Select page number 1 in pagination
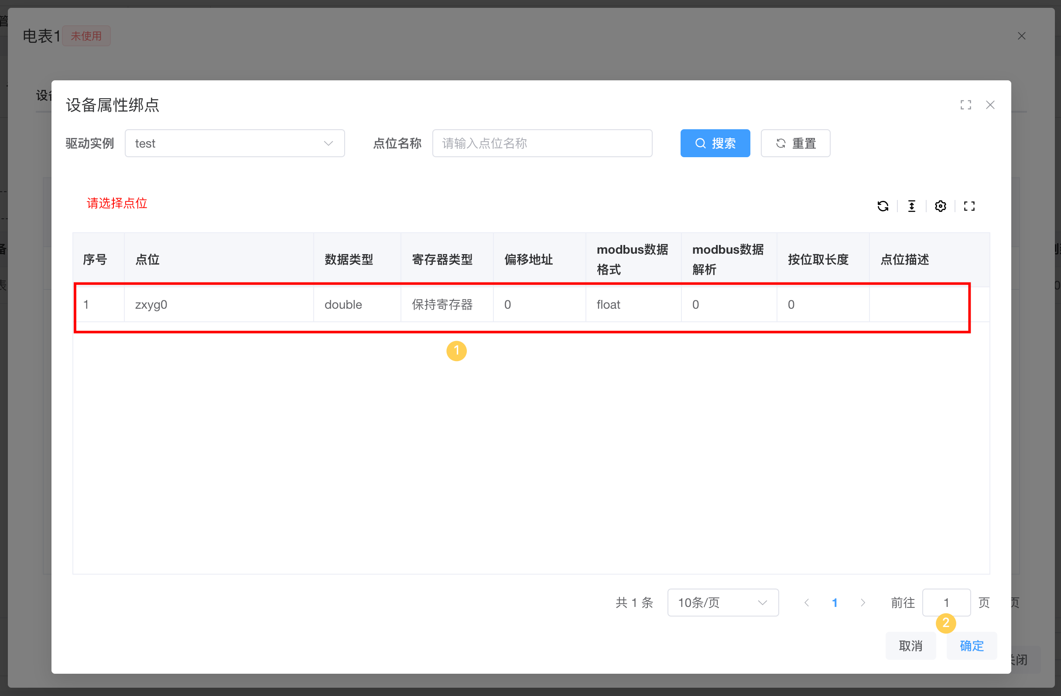Viewport: 1061px width, 696px height. [835, 603]
